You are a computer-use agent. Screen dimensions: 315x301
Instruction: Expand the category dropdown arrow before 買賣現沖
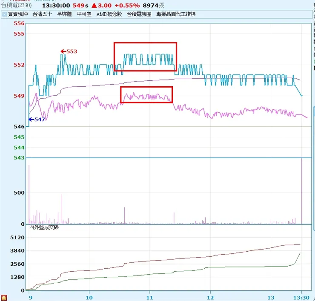click(4, 14)
